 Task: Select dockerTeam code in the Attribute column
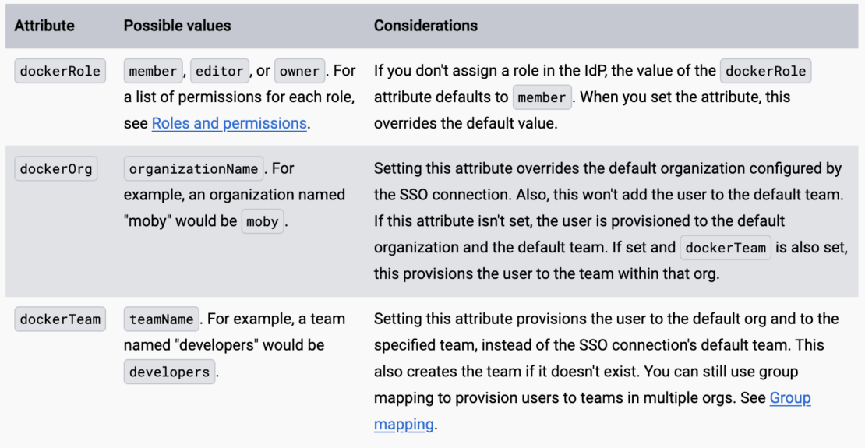(60, 319)
